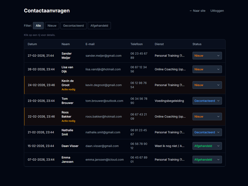This screenshot has width=248, height=186.
Task: Click Actie nodig under Kevin de Groot
Action: (x=68, y=89)
